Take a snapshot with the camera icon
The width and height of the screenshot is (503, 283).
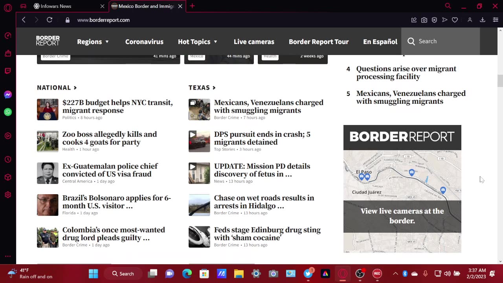(x=424, y=20)
